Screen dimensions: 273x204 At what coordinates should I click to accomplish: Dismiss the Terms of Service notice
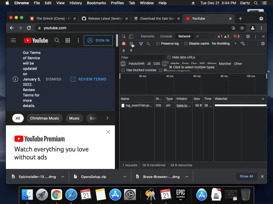point(53,79)
